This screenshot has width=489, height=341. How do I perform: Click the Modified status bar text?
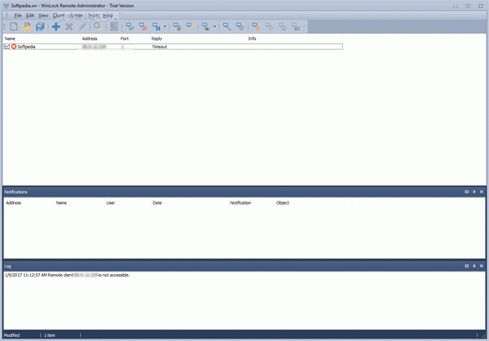[x=12, y=335]
